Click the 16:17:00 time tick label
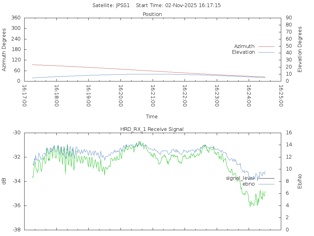Image resolution: width=314 pixels, height=236 pixels. [25, 96]
